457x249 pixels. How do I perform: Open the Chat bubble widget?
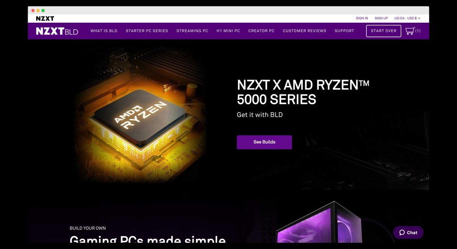[x=408, y=233]
